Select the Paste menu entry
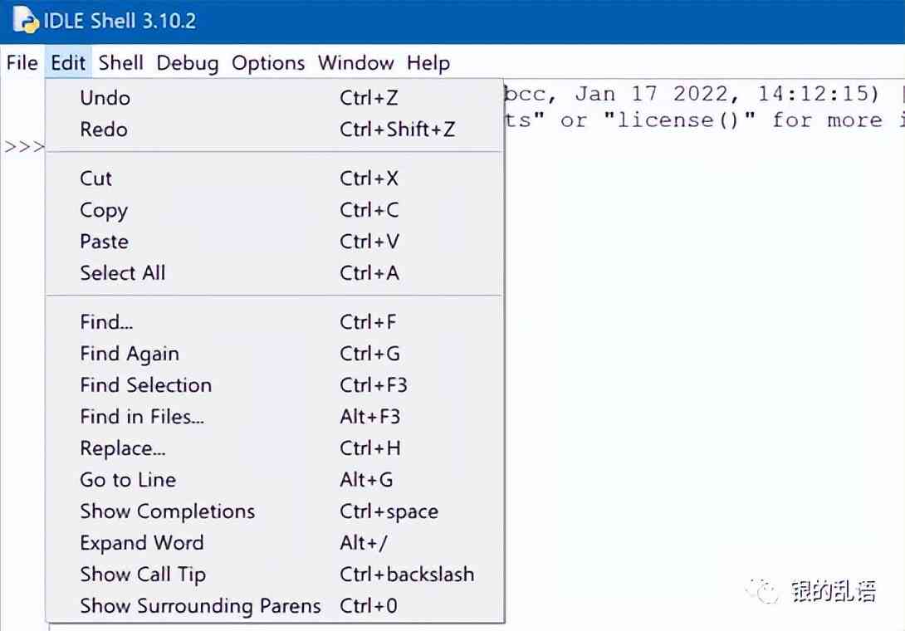 pyautogui.click(x=275, y=242)
